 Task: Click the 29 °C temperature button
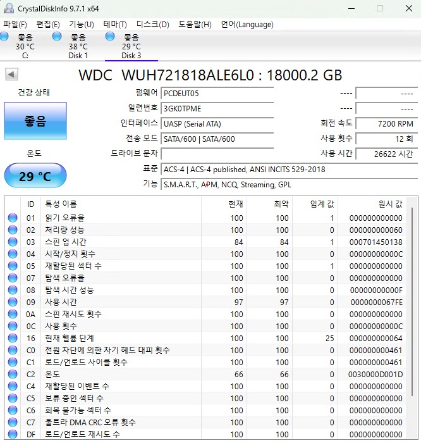(x=35, y=175)
